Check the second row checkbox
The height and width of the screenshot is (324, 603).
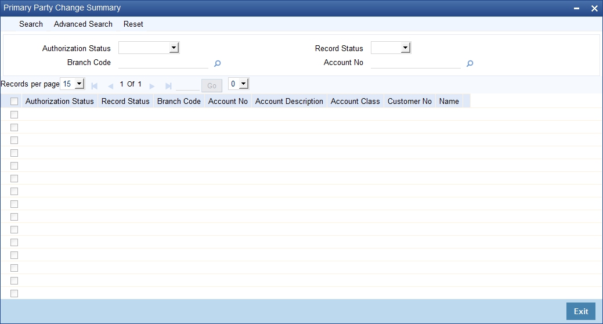(15, 127)
